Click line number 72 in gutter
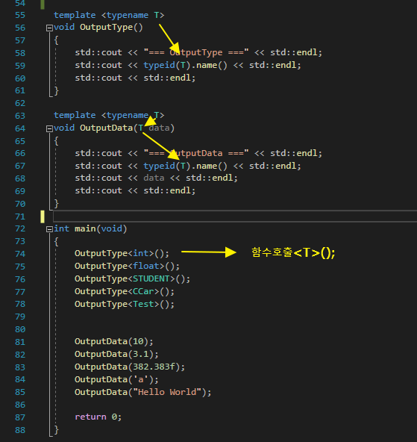The height and width of the screenshot is (442, 417). click(20, 228)
